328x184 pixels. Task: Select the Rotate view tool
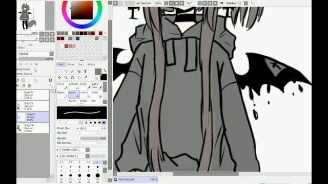click(72, 78)
